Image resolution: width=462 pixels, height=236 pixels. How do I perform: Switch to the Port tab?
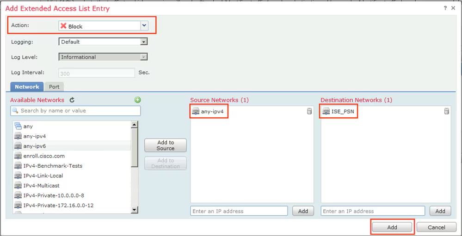[54, 87]
